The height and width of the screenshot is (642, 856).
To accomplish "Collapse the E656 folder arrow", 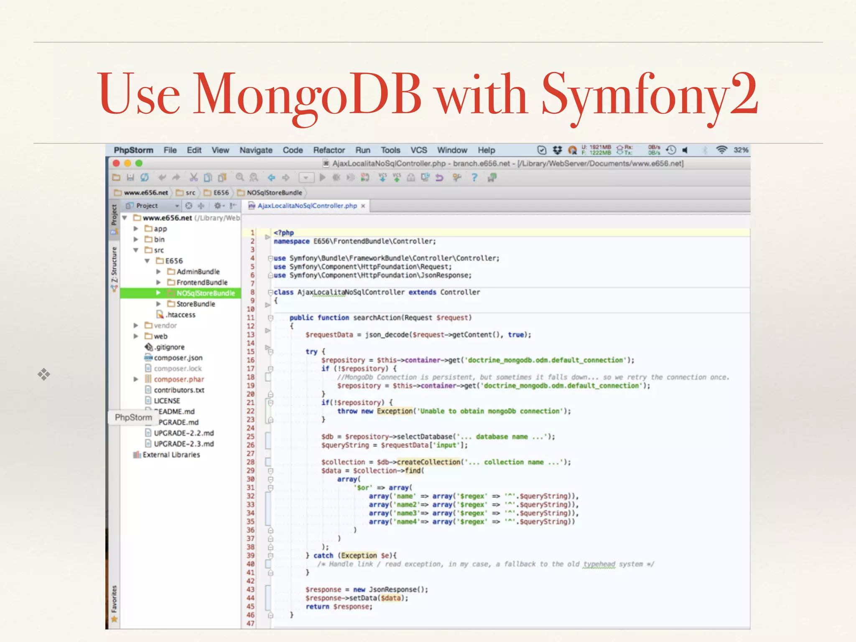I will (x=147, y=261).
